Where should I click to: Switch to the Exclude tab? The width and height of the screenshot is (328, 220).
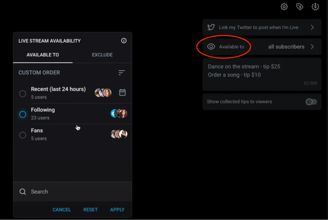pyautogui.click(x=102, y=55)
